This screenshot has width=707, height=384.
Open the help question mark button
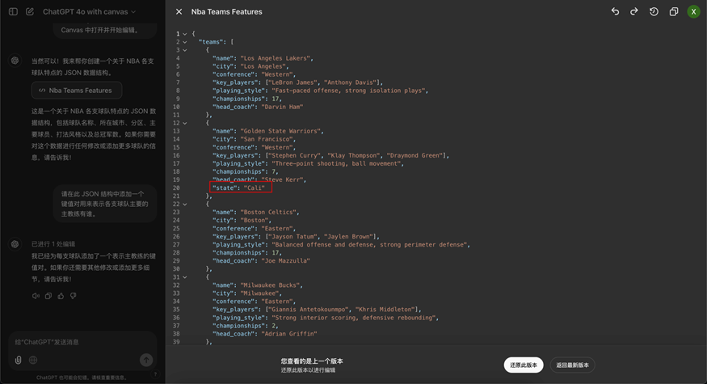click(155, 374)
